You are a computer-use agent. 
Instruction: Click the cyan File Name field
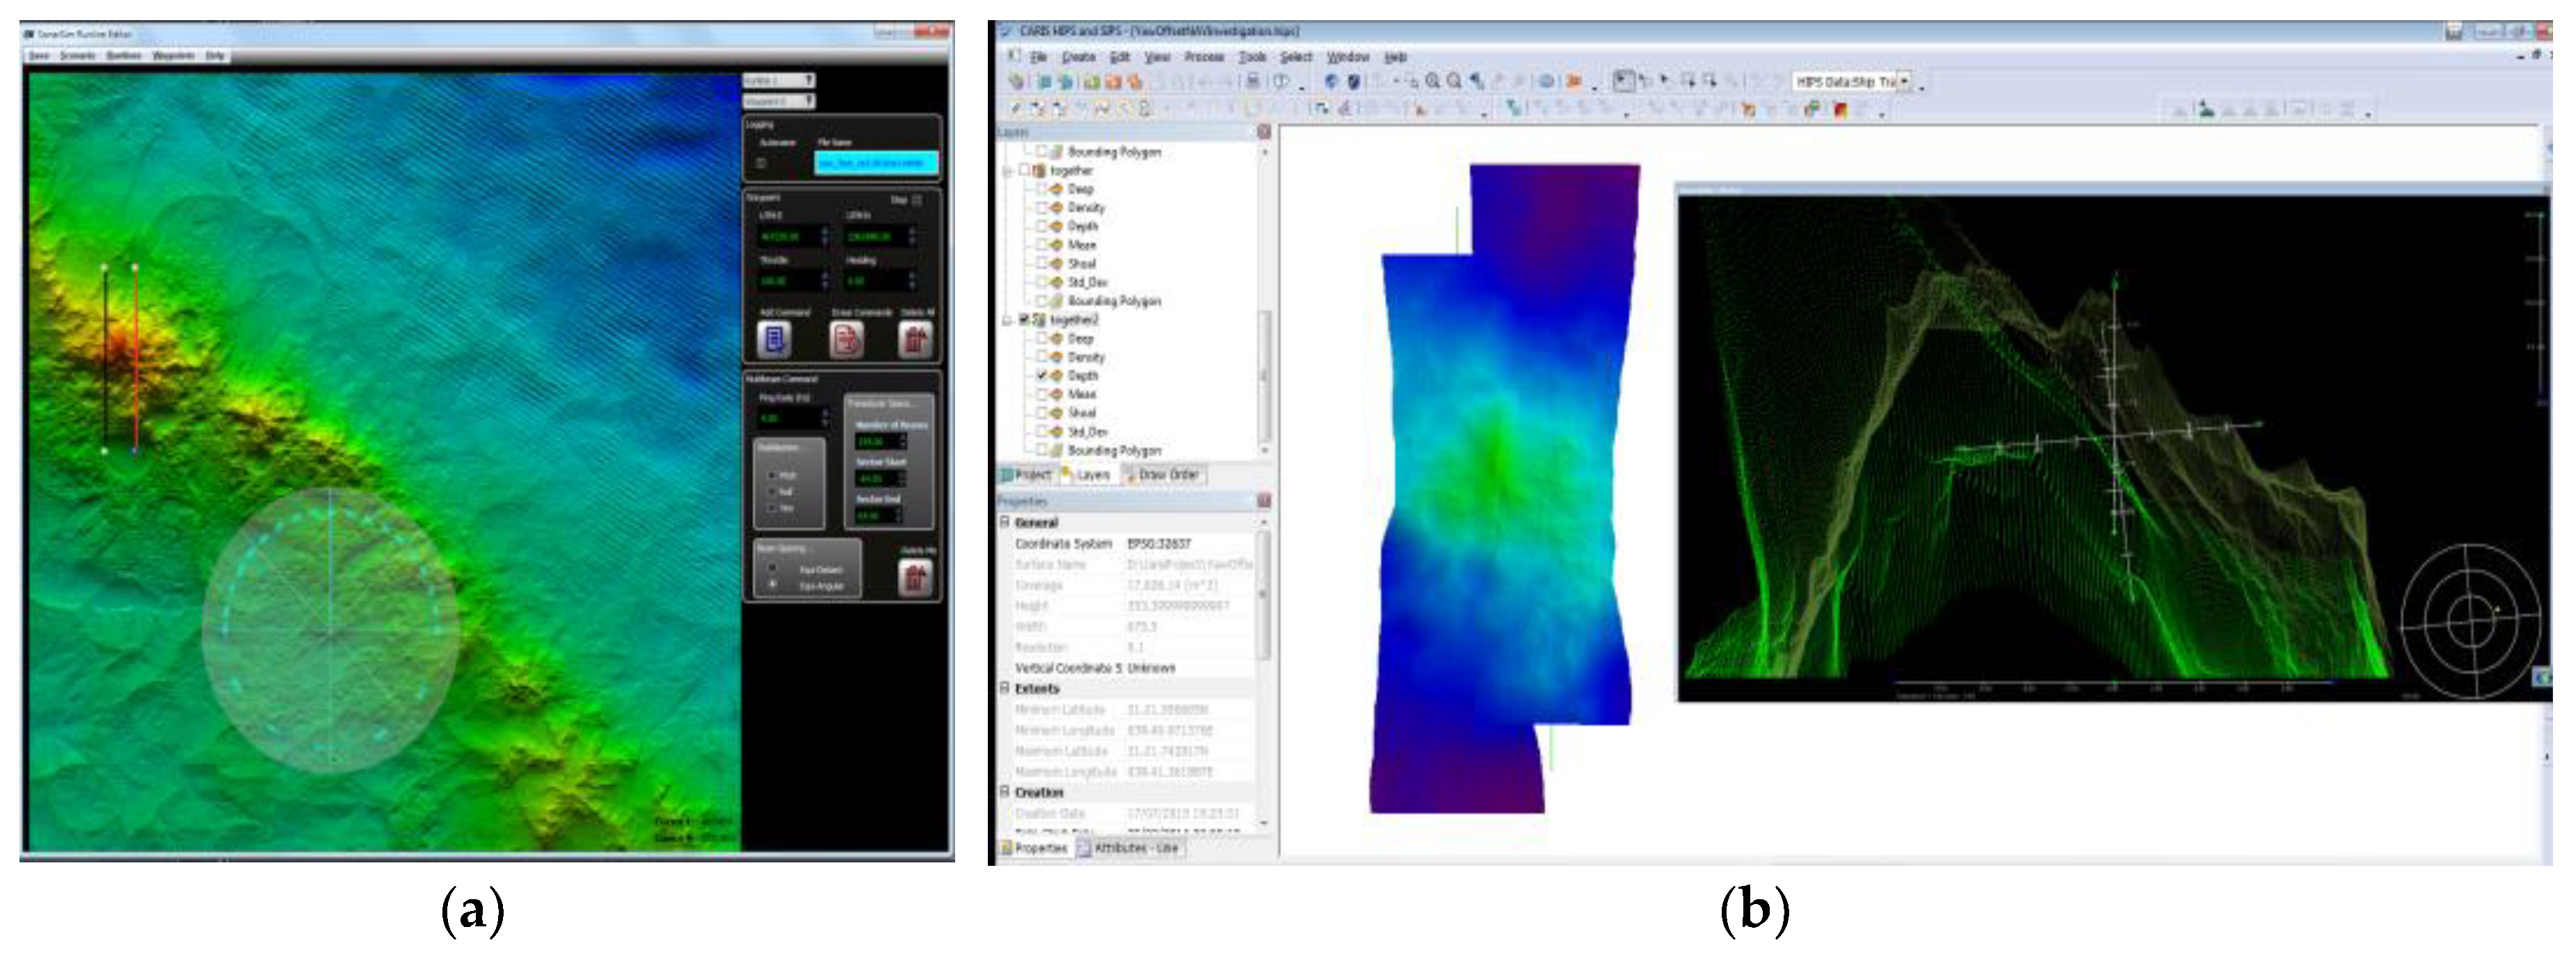(x=876, y=163)
